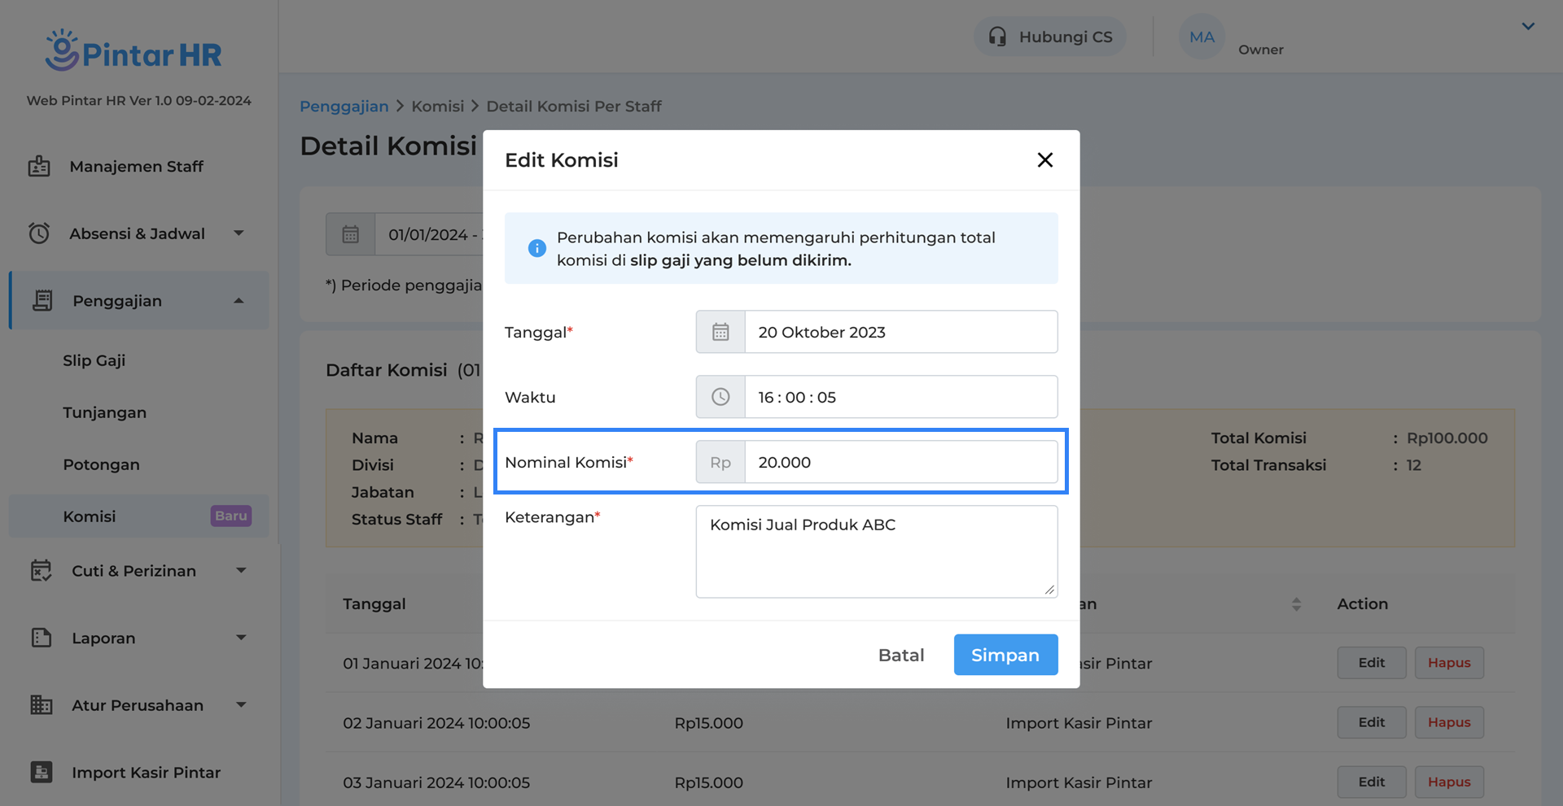Click the Import Kasir Pintar sidebar icon
This screenshot has width=1563, height=806.
(41, 772)
